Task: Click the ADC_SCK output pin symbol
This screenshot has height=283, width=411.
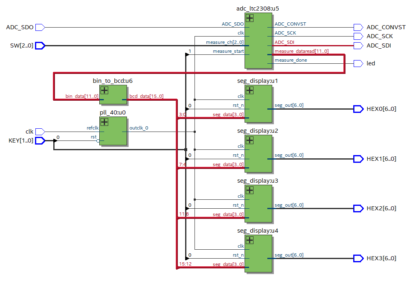Action: (x=358, y=36)
